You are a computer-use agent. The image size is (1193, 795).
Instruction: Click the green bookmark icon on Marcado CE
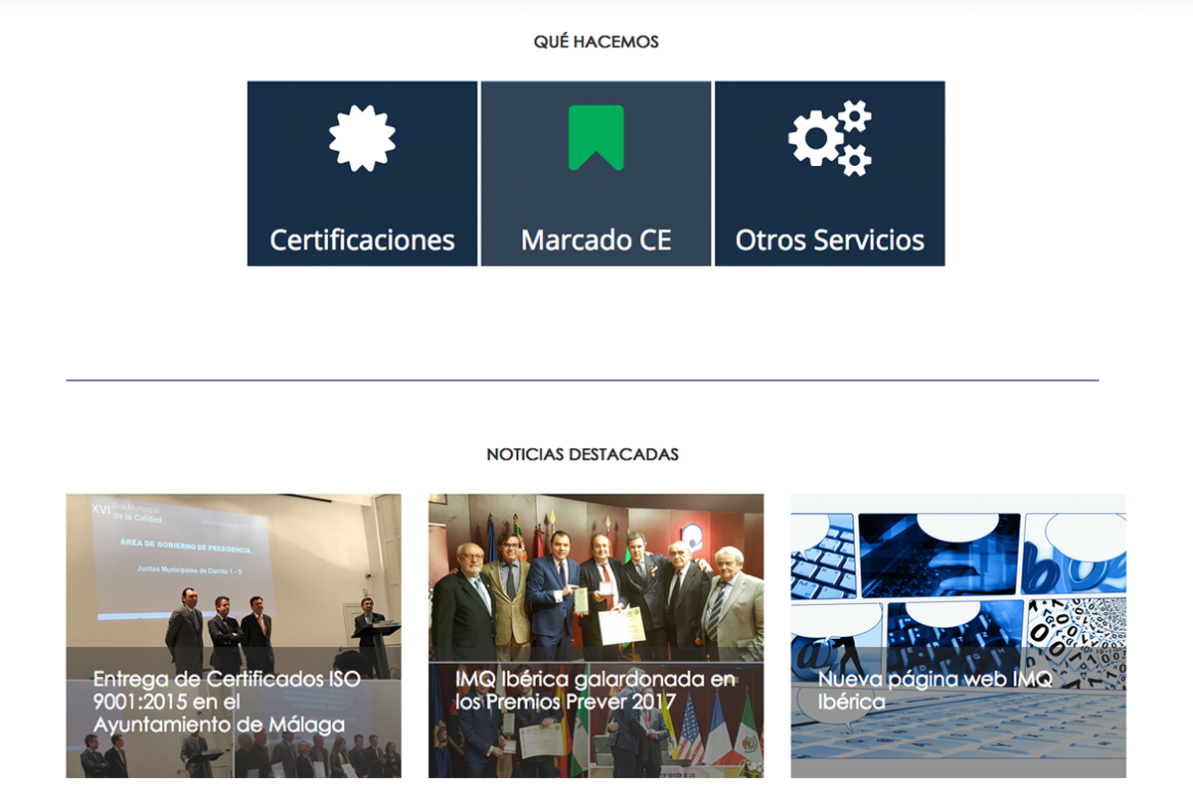(596, 137)
